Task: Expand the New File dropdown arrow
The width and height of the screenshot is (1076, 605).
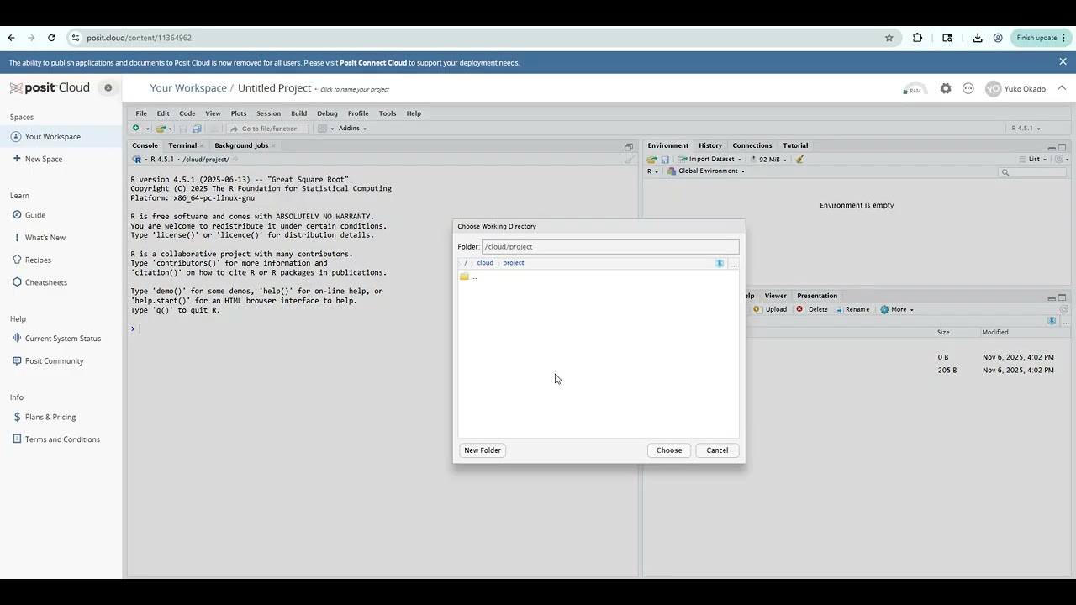Action: click(147, 129)
